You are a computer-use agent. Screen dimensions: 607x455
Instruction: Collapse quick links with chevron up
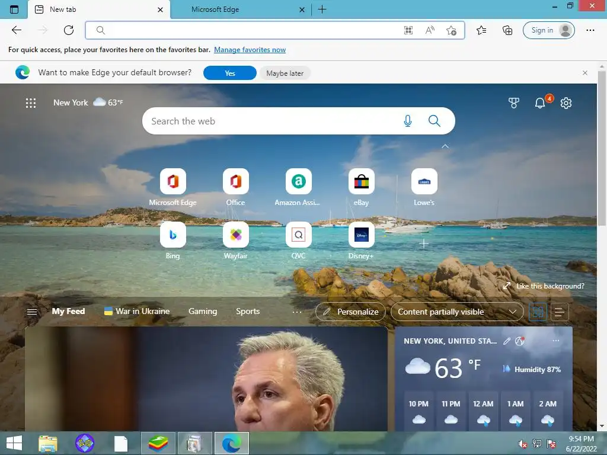[445, 146]
